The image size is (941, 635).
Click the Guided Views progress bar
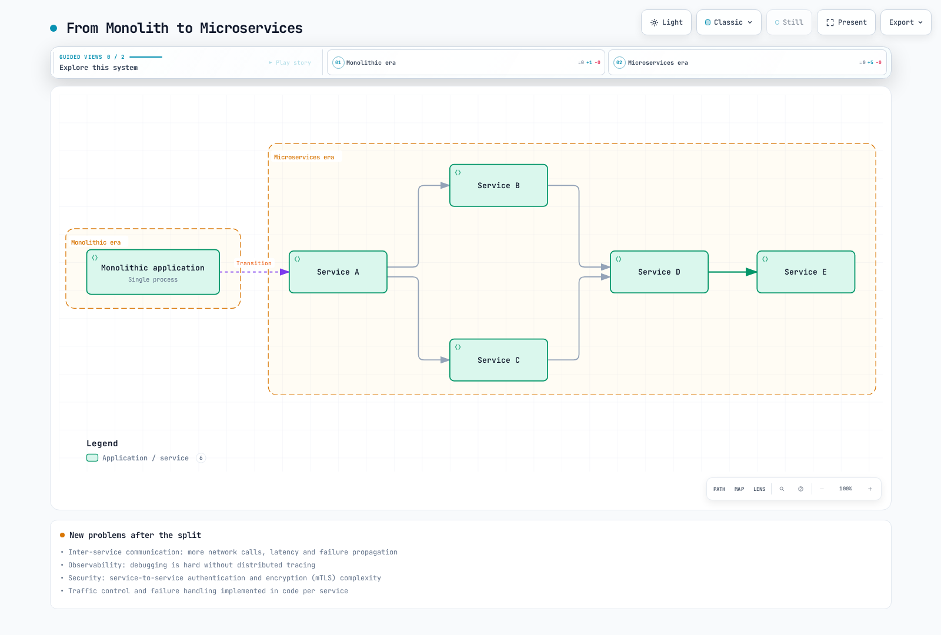pyautogui.click(x=146, y=57)
